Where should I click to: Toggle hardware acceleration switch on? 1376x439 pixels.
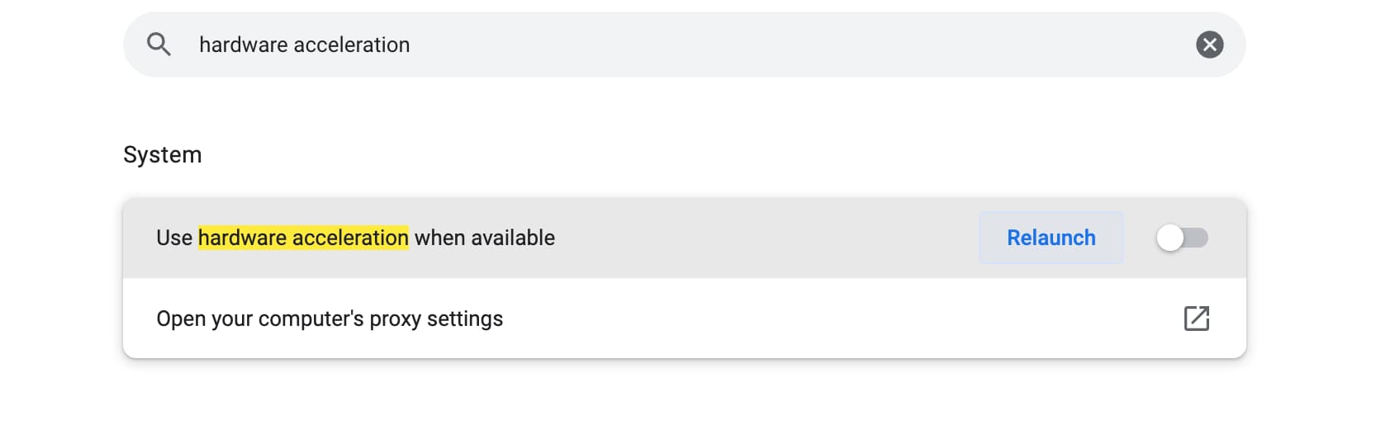click(1182, 238)
